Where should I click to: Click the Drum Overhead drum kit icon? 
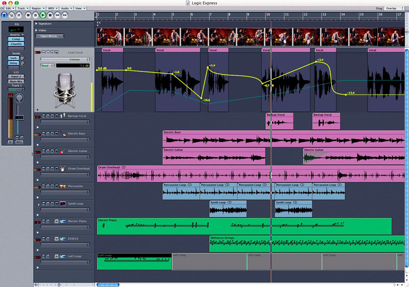(x=62, y=169)
